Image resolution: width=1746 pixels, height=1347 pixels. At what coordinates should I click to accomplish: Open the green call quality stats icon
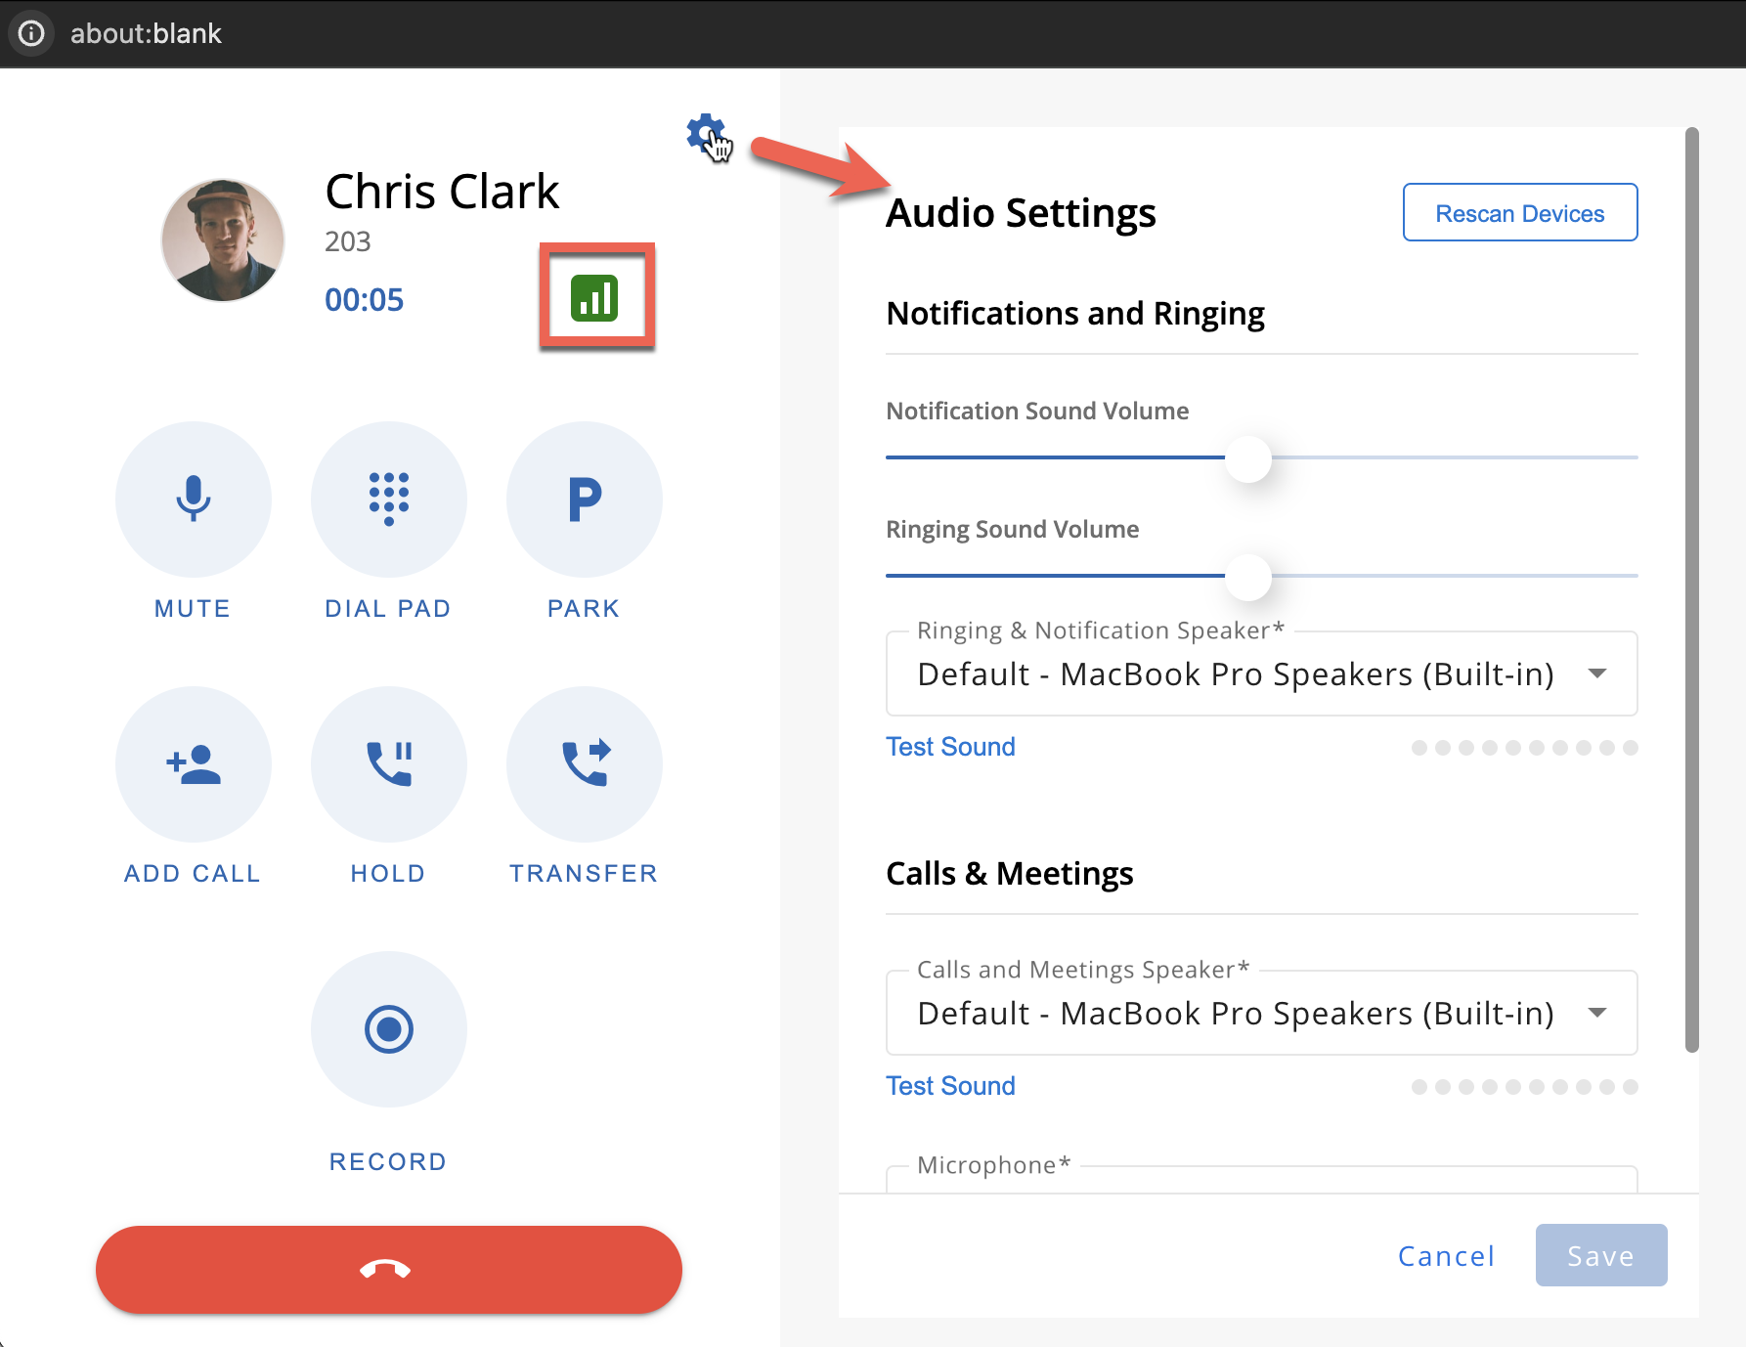pyautogui.click(x=595, y=297)
